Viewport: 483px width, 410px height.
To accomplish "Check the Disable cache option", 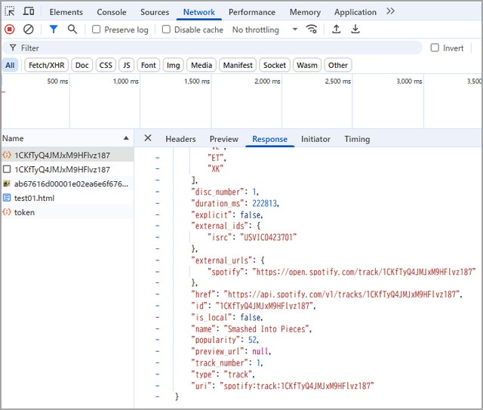I will [x=166, y=29].
